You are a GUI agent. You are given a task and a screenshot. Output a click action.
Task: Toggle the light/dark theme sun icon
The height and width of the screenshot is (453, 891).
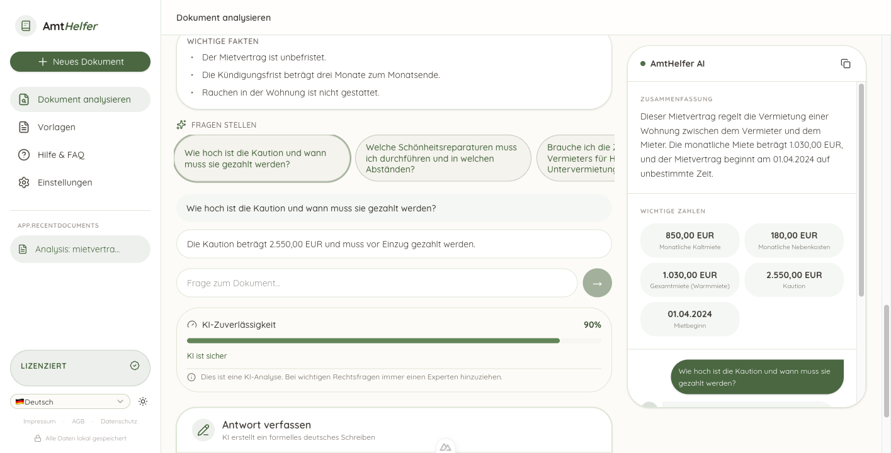click(x=143, y=401)
